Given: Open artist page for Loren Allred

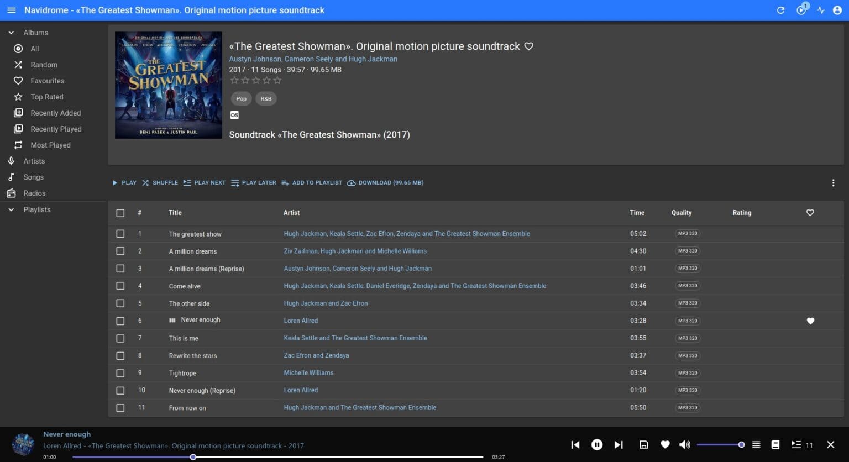Looking at the screenshot, I should [301, 321].
